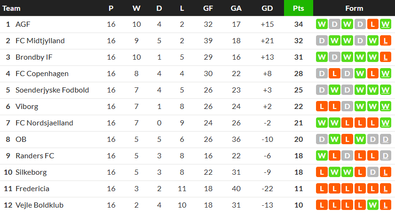Click Silkeborg's only draw form badge
395x217 pixels.
[372, 172]
